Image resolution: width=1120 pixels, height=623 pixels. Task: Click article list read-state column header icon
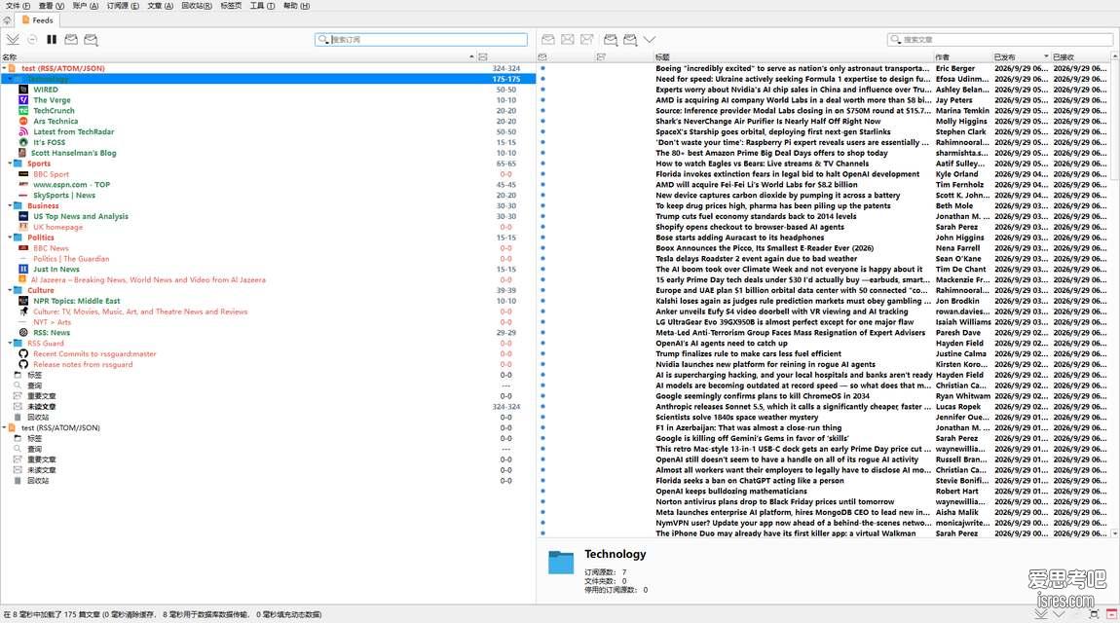(542, 57)
